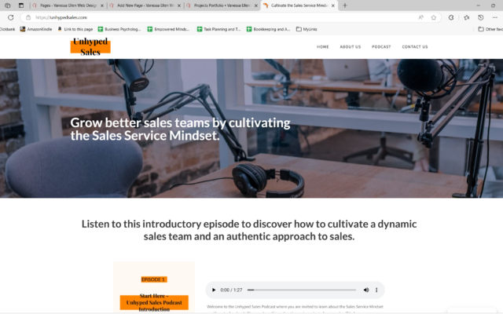Close the Cultivate the Sales Service tab

click(333, 5)
